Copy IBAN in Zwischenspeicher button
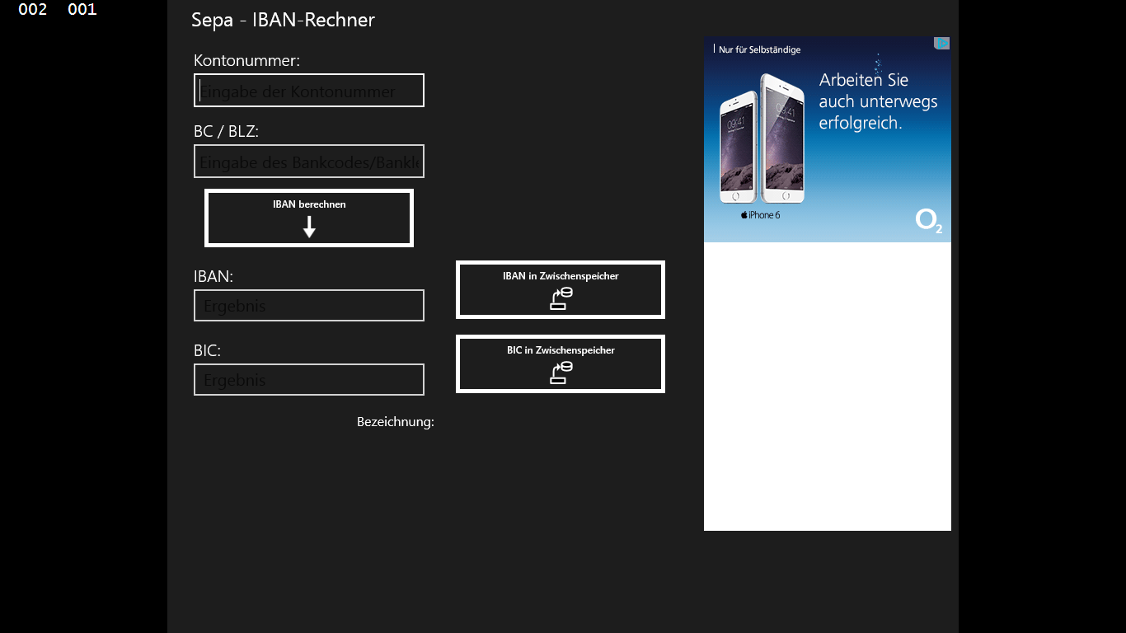The image size is (1126, 633). pyautogui.click(x=561, y=290)
